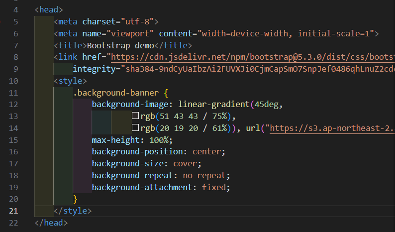Click the background-position property
Viewport: 395px width, 232px height.
[137, 151]
